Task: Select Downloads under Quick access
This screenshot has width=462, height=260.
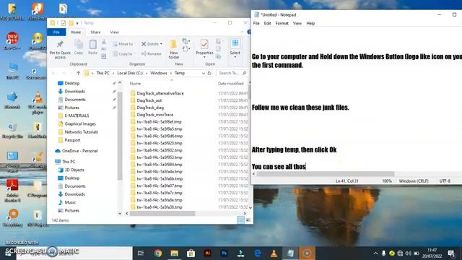Action: 74,92
